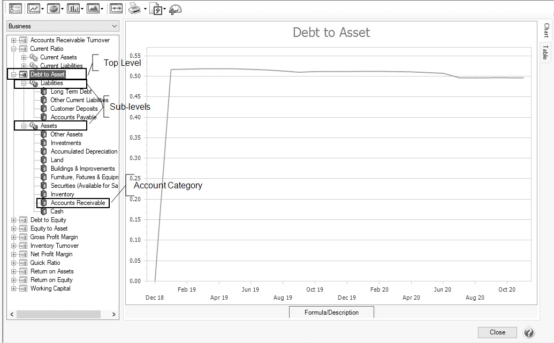The width and height of the screenshot is (554, 343).
Task: Click the add gauge toolbar icon
Action: (x=175, y=9)
